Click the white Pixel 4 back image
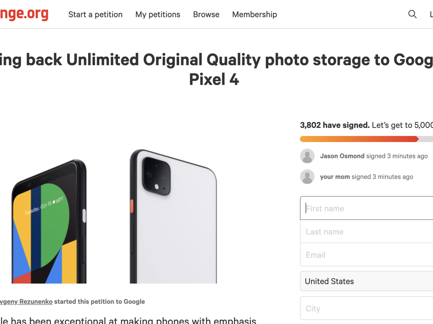This screenshot has height=324, width=433. coord(173,216)
